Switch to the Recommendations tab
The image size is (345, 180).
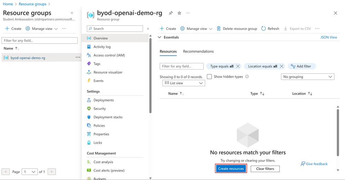pyautogui.click(x=198, y=52)
